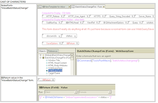This screenshot has width=158, height=103.
Task: Select the ViewRef field
Action: pos(91,23)
